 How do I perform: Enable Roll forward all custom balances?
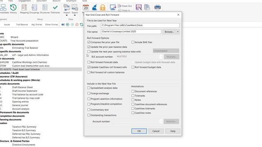click(x=89, y=72)
